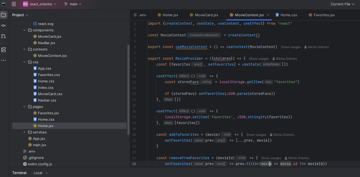Open NavBar.jsx in the project tree
Image resolution: width=360 pixels, height=177 pixels.
tap(46, 43)
